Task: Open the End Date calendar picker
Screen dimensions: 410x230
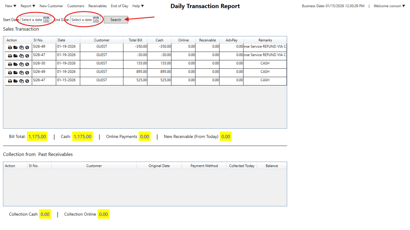Action: click(96, 20)
